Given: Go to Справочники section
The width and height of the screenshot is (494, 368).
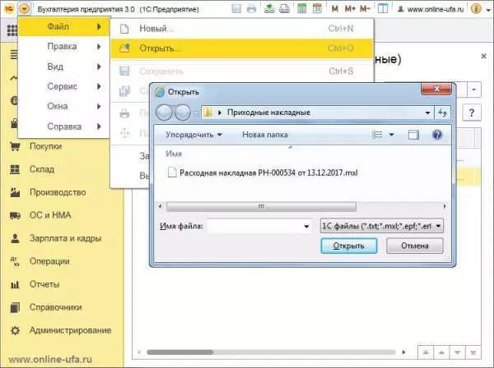Looking at the screenshot, I should coord(56,307).
